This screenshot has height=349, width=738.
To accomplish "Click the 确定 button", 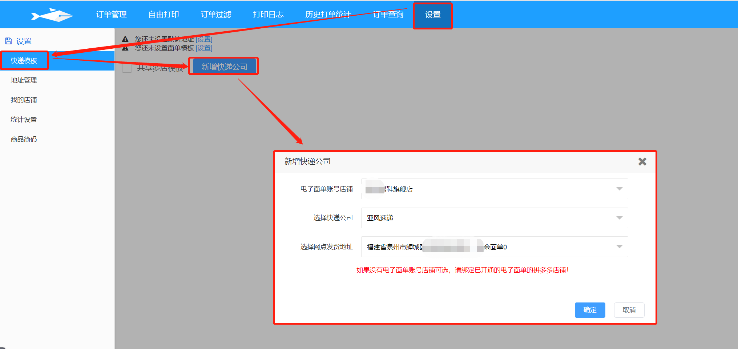I will coord(590,310).
